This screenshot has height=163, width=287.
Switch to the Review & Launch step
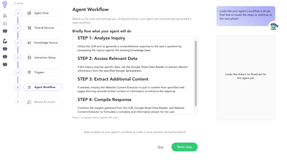(x=43, y=102)
